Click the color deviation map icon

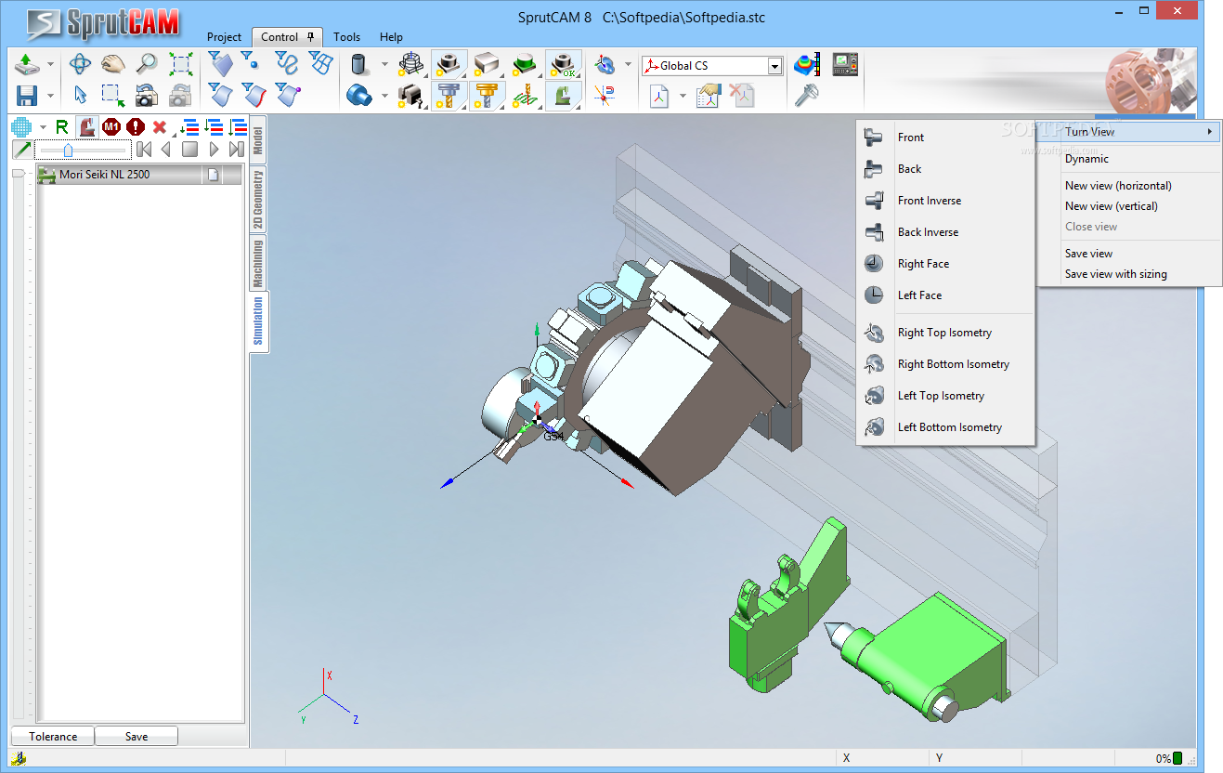pos(807,64)
